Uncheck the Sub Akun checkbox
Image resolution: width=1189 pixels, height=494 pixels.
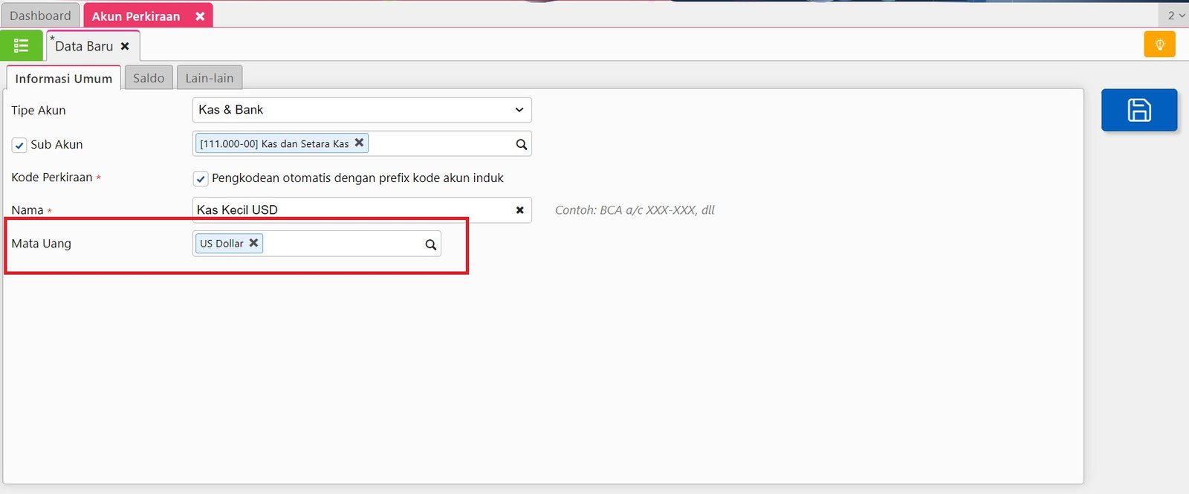(x=19, y=145)
